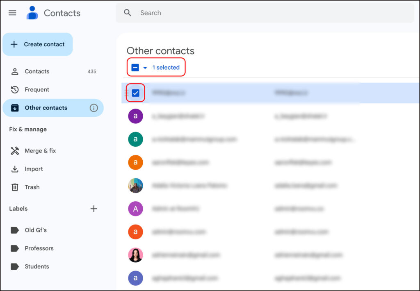Click the Frequent contacts clock icon
This screenshot has height=291, width=420.
click(14, 89)
